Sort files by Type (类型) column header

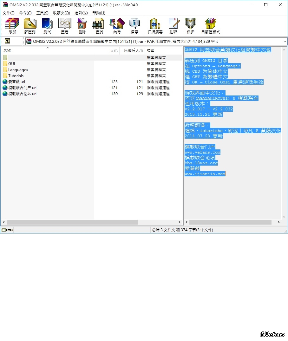(163, 50)
